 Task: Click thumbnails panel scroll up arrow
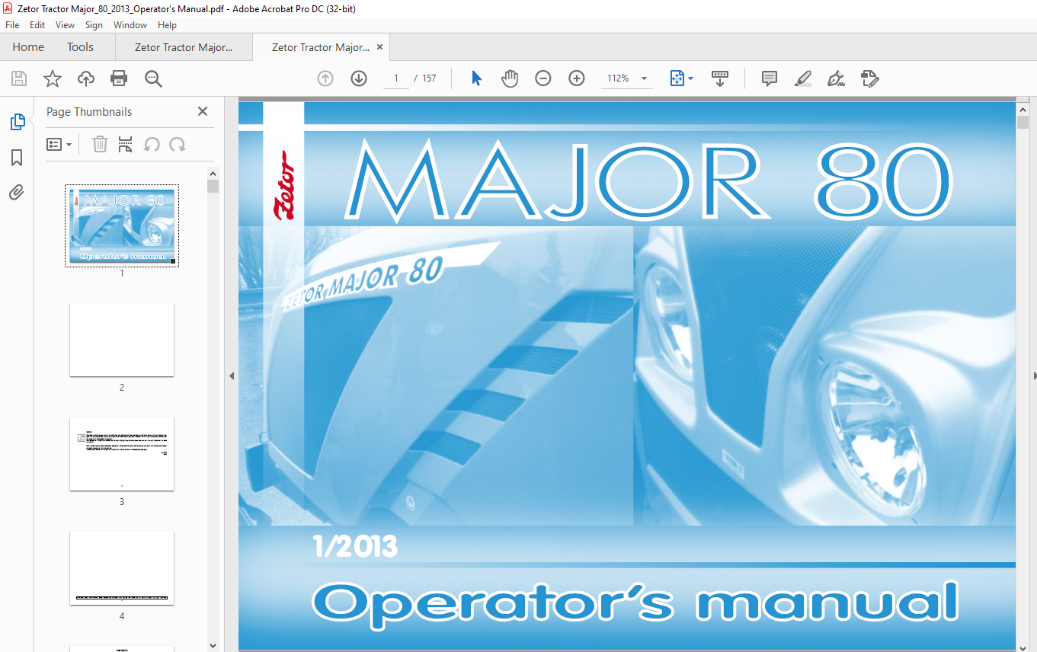click(x=213, y=174)
